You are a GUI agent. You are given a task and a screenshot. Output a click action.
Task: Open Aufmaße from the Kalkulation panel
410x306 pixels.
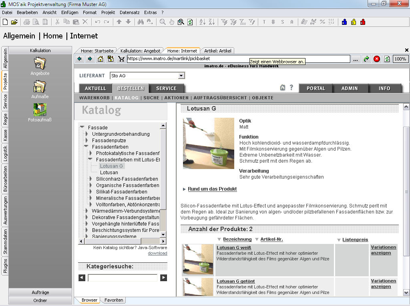point(40,90)
